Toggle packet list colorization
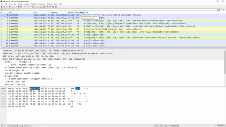 click(x=44, y=7)
